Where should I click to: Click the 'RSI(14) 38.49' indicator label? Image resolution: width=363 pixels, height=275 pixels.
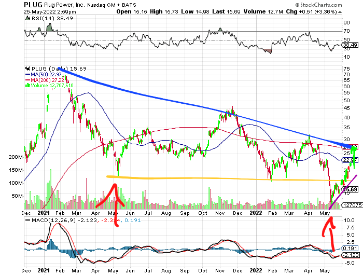(52, 18)
